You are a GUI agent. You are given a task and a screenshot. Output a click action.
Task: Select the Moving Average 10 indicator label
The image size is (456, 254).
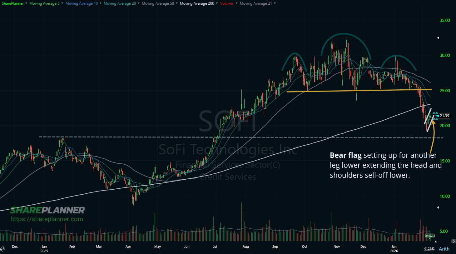click(x=81, y=3)
